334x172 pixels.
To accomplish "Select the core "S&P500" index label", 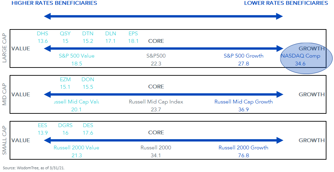I will point(156,56).
